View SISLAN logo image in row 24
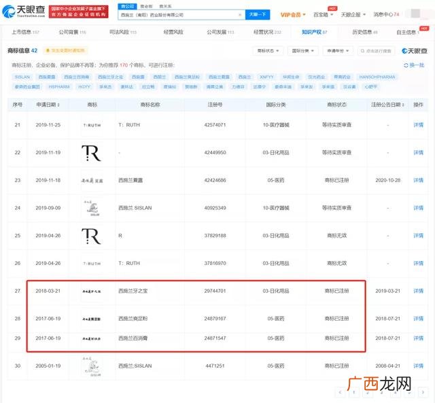 (x=92, y=208)
